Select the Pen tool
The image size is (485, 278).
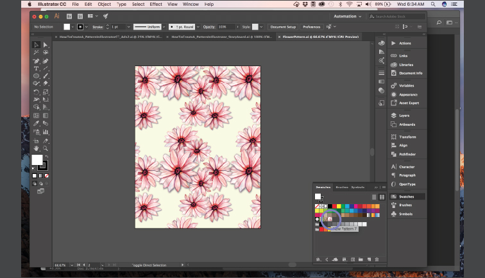click(x=36, y=61)
